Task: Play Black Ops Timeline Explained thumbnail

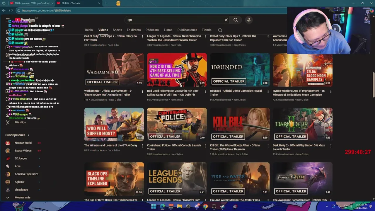Action: pyautogui.click(x=114, y=179)
